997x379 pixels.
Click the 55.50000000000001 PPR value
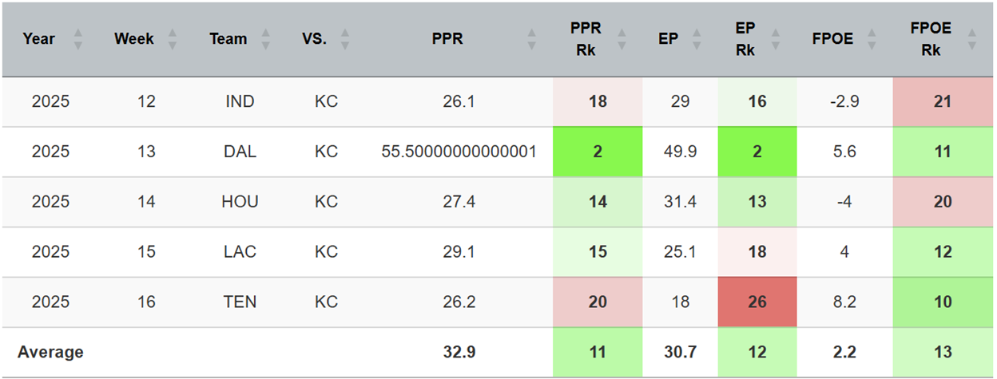pyautogui.click(x=458, y=152)
